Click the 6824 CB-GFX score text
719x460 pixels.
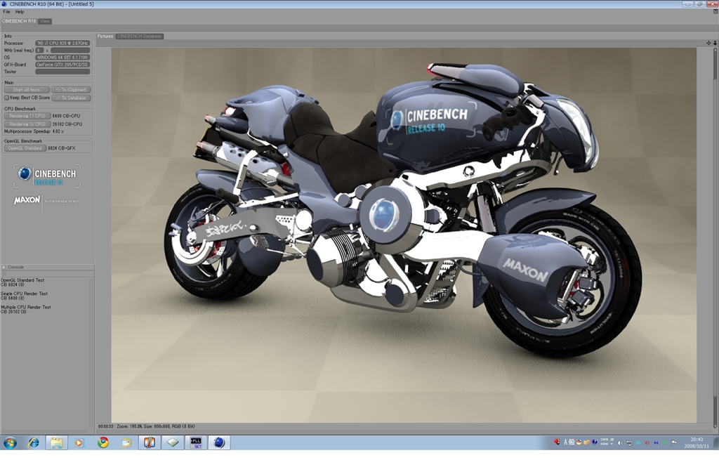click(x=62, y=149)
